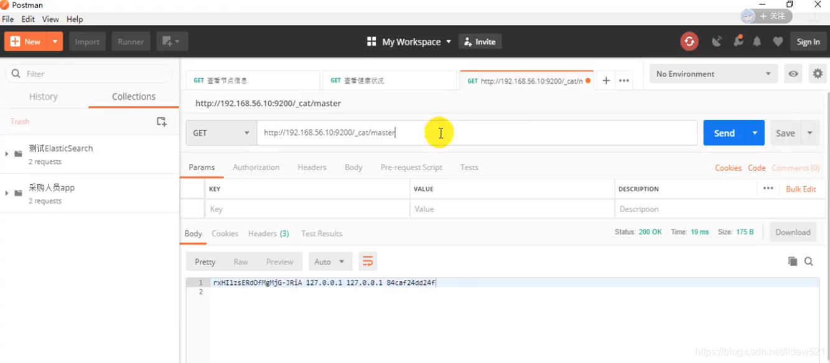Open the Edit menu
The width and height of the screenshot is (830, 363).
point(28,19)
